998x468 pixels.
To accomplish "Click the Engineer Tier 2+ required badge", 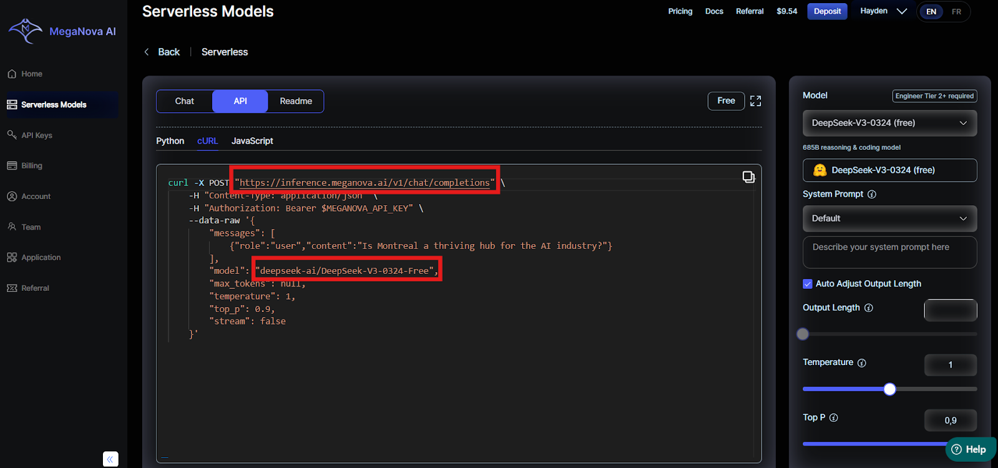I will [934, 96].
